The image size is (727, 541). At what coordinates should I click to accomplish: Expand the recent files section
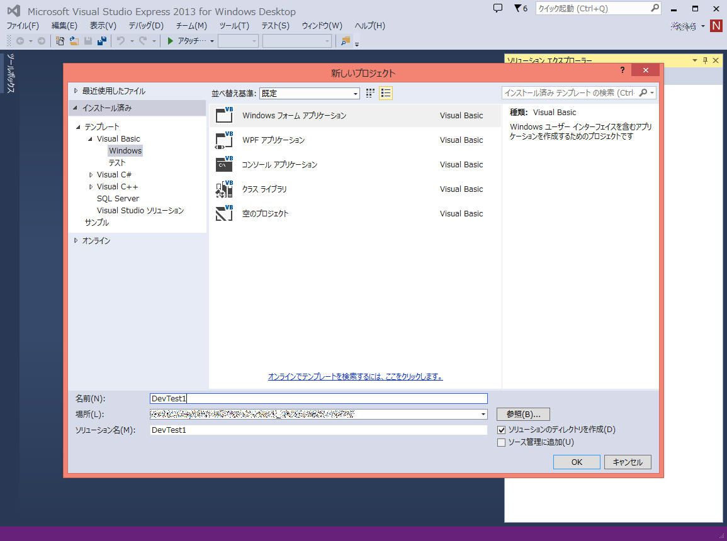pyautogui.click(x=76, y=91)
